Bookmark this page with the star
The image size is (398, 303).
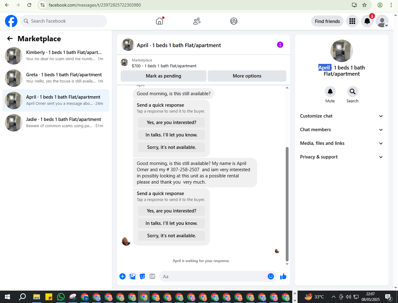[364, 5]
